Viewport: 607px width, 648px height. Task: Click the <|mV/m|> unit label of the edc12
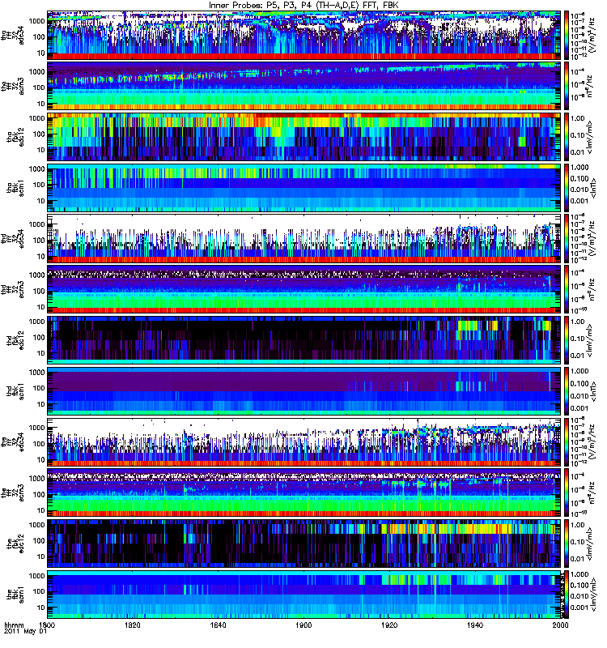590,544
